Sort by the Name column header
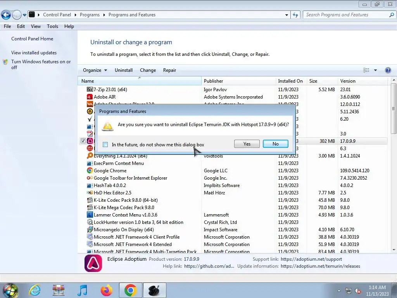This screenshot has height=298, width=397. tap(139, 81)
